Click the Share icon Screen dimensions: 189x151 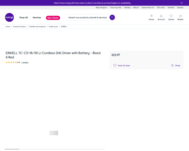point(172,66)
